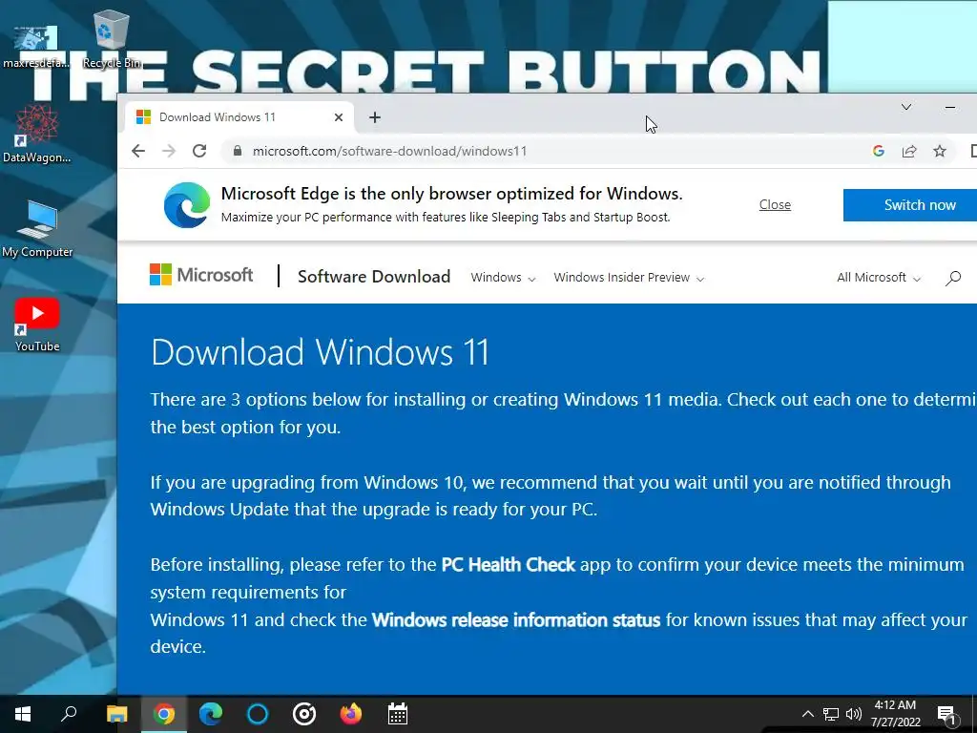This screenshot has width=977, height=733.
Task: Click the Chrome icon in taskbar
Action: click(164, 714)
